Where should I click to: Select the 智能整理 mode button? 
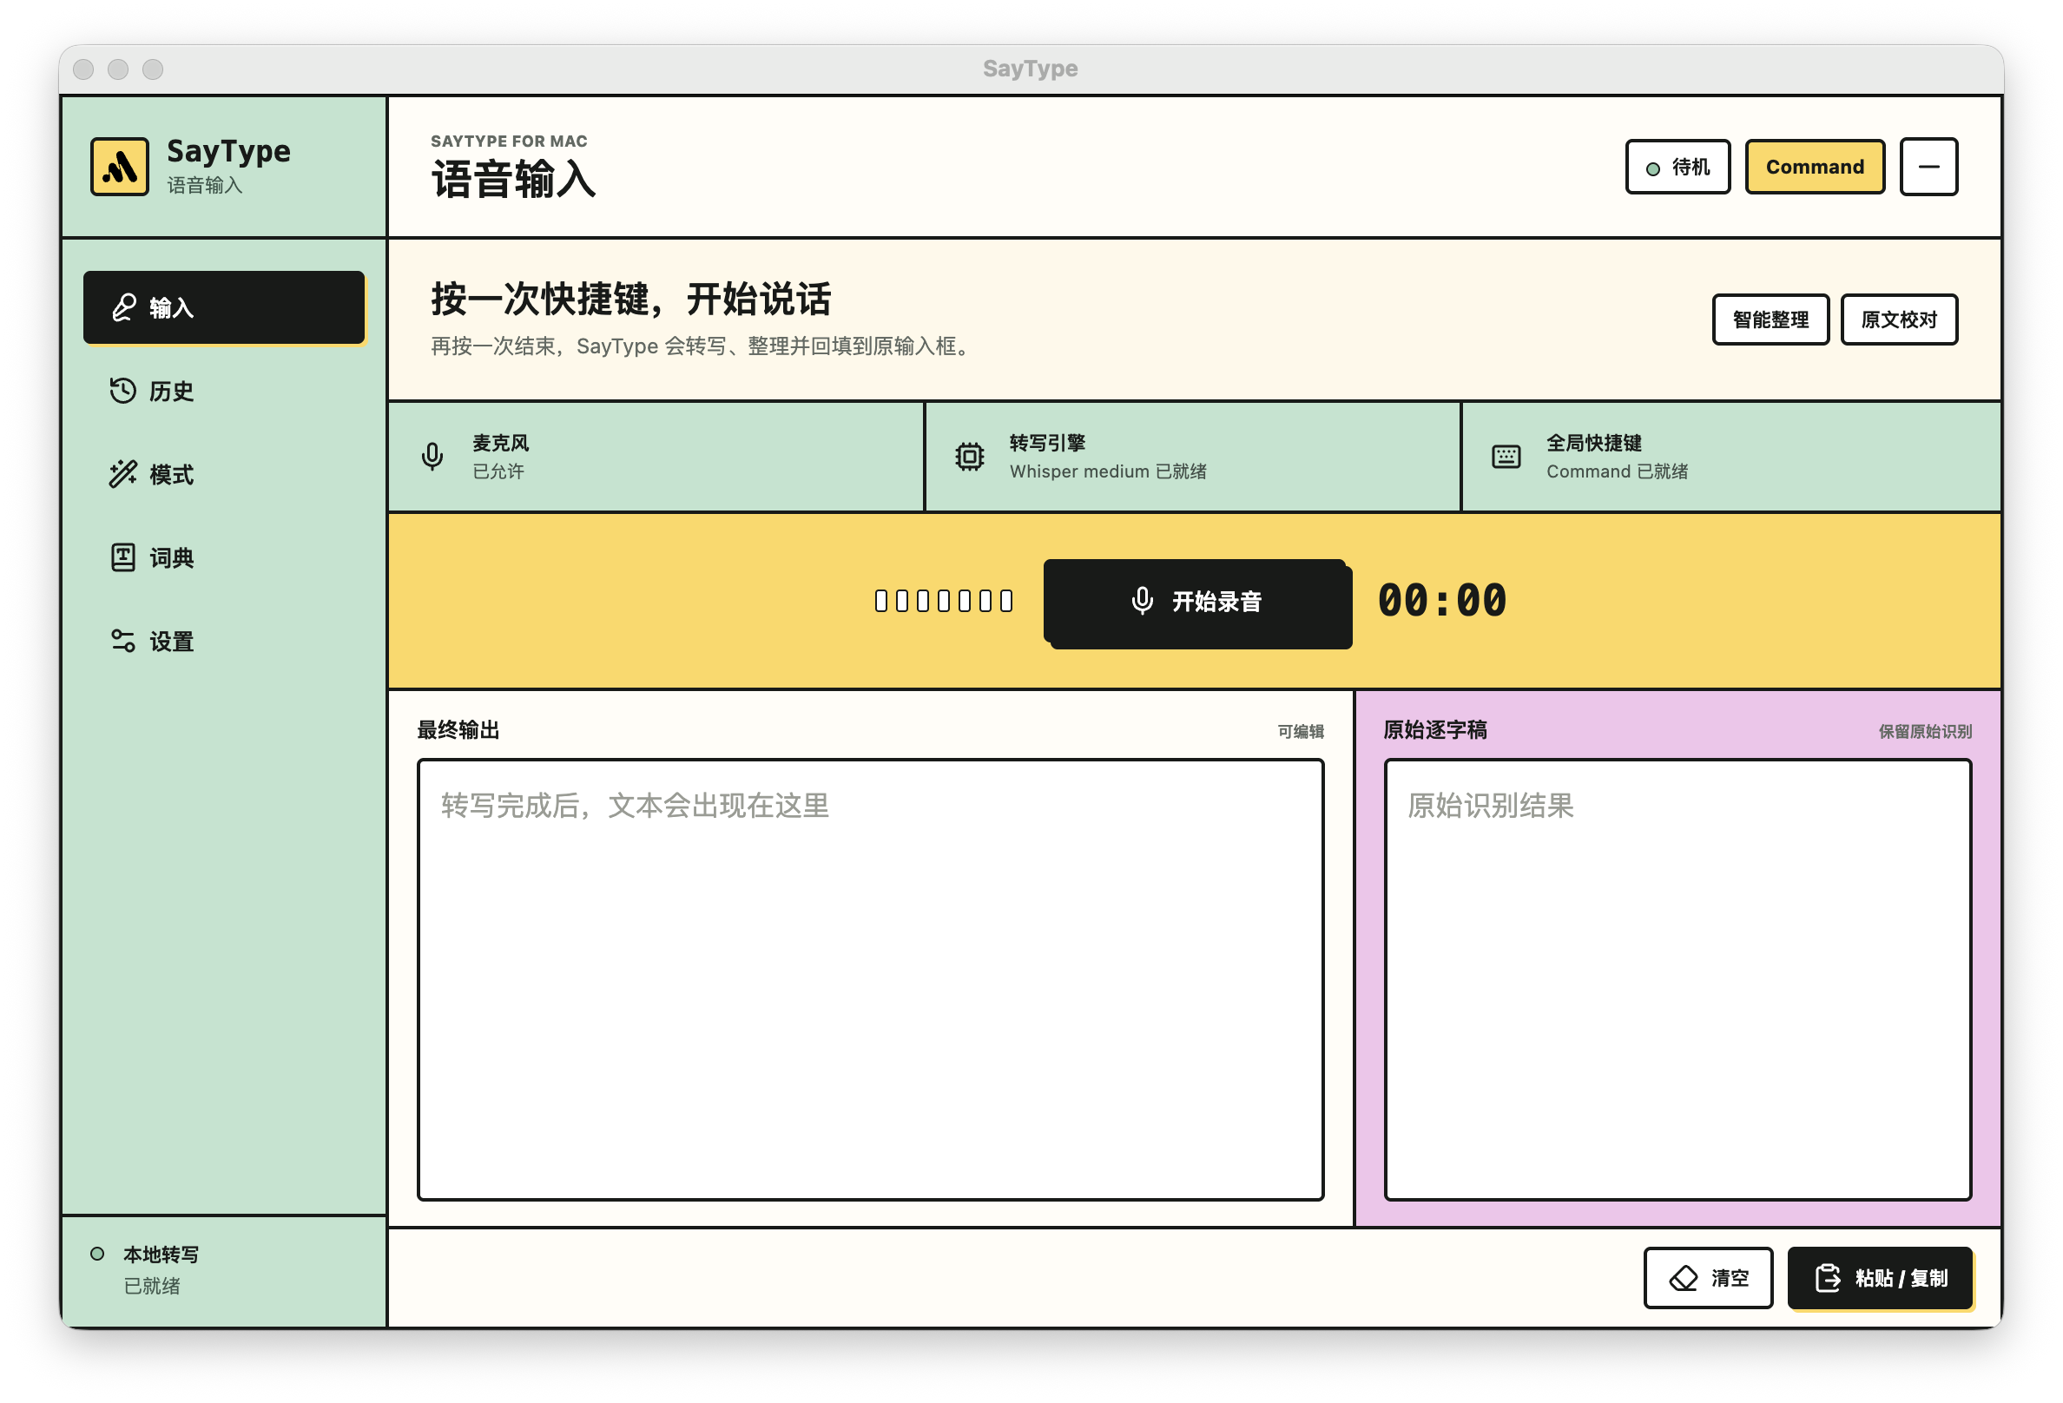[x=1770, y=319]
